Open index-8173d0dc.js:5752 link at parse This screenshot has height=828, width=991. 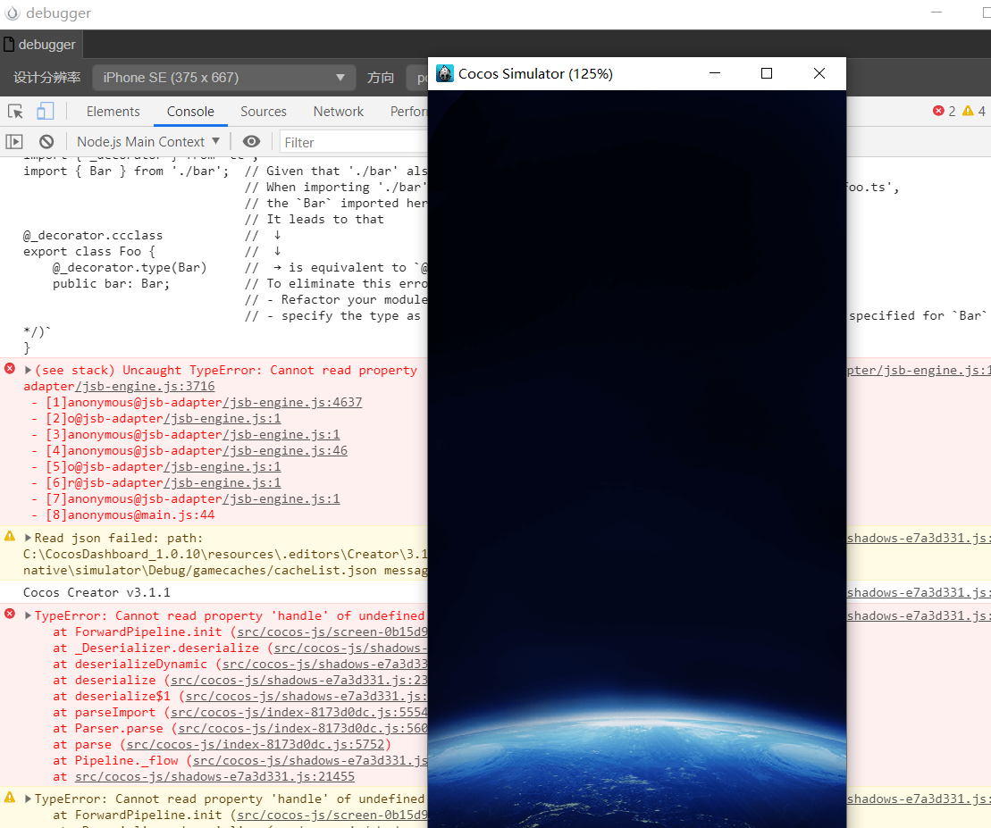pyautogui.click(x=256, y=745)
